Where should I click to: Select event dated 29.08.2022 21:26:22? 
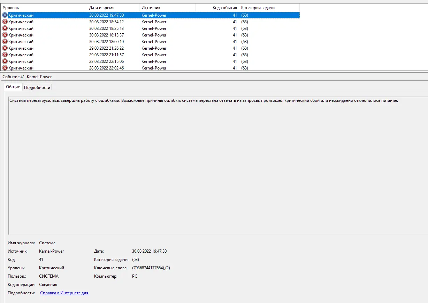click(150, 48)
